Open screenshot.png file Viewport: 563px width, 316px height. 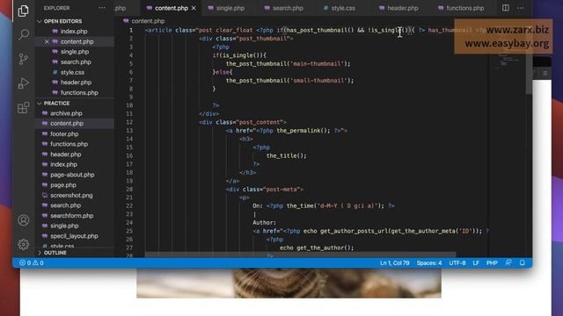point(71,195)
